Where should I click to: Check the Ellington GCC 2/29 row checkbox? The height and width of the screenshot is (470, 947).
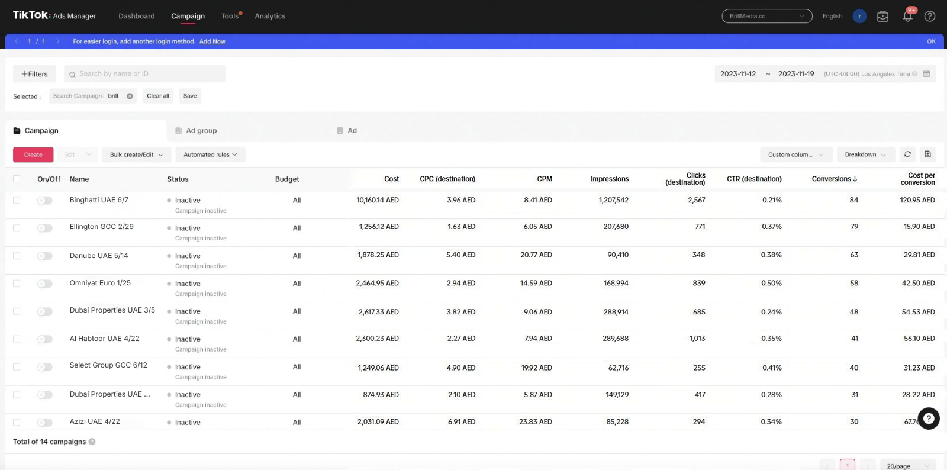[17, 228]
